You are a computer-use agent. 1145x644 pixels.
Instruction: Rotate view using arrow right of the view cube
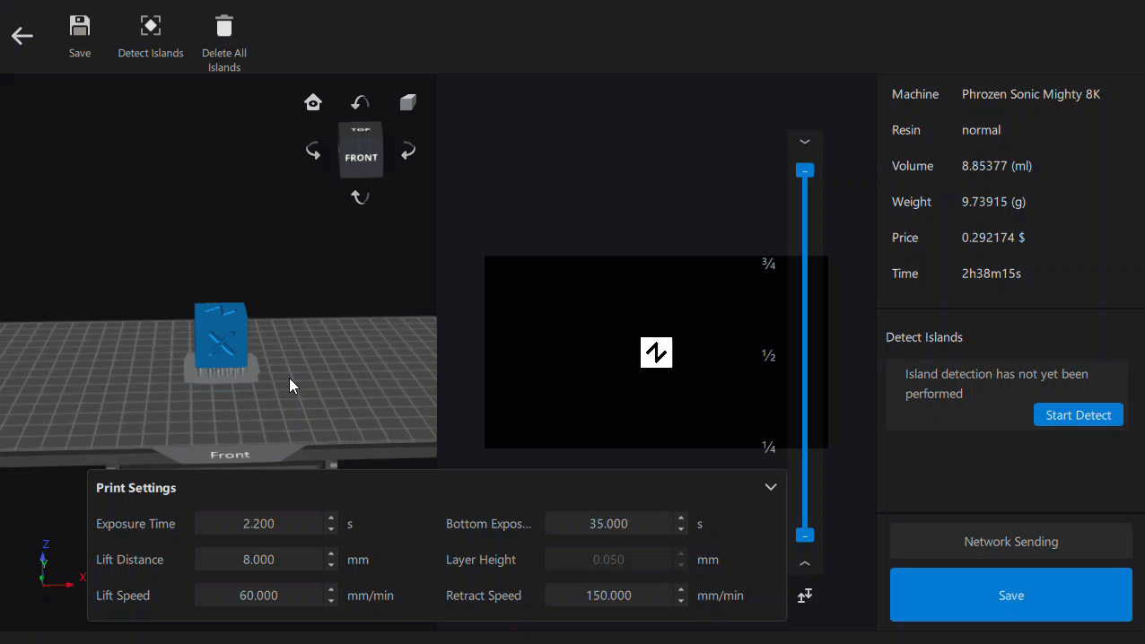pos(408,151)
